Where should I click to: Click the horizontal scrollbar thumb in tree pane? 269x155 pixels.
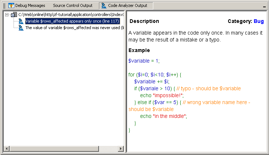[54, 149]
